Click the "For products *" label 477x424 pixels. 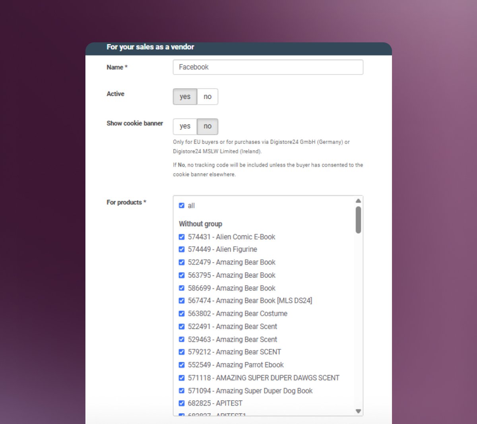click(126, 202)
